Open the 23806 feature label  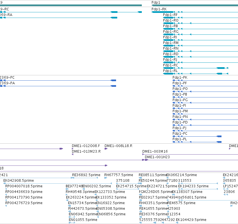229,192
